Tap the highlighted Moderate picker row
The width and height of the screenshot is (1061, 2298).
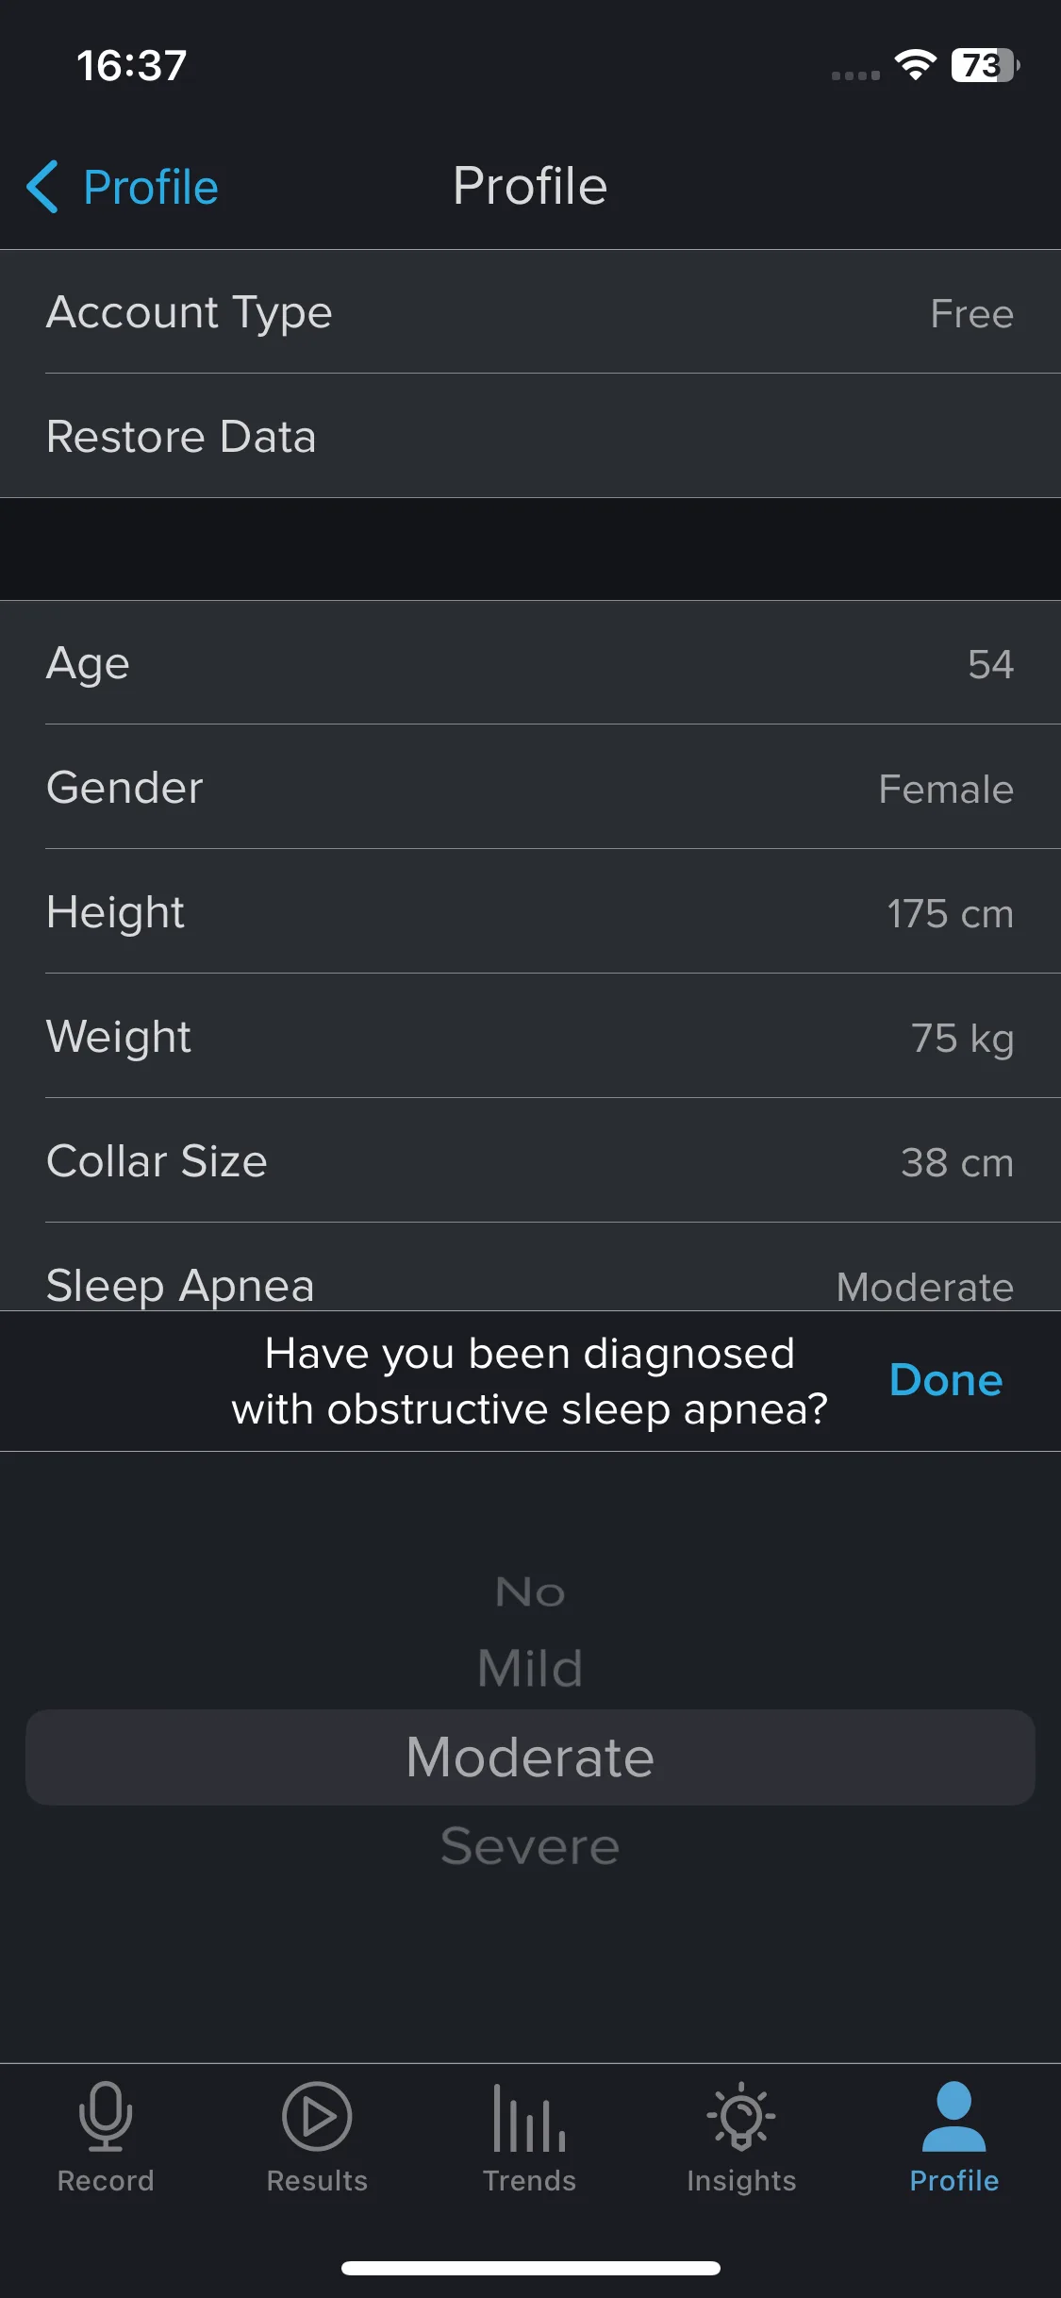530,1757
